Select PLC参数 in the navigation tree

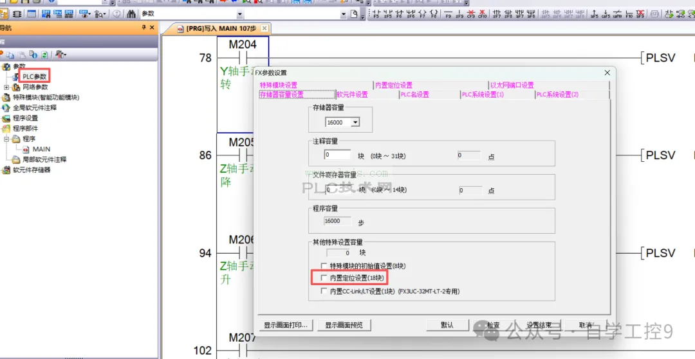(x=35, y=76)
